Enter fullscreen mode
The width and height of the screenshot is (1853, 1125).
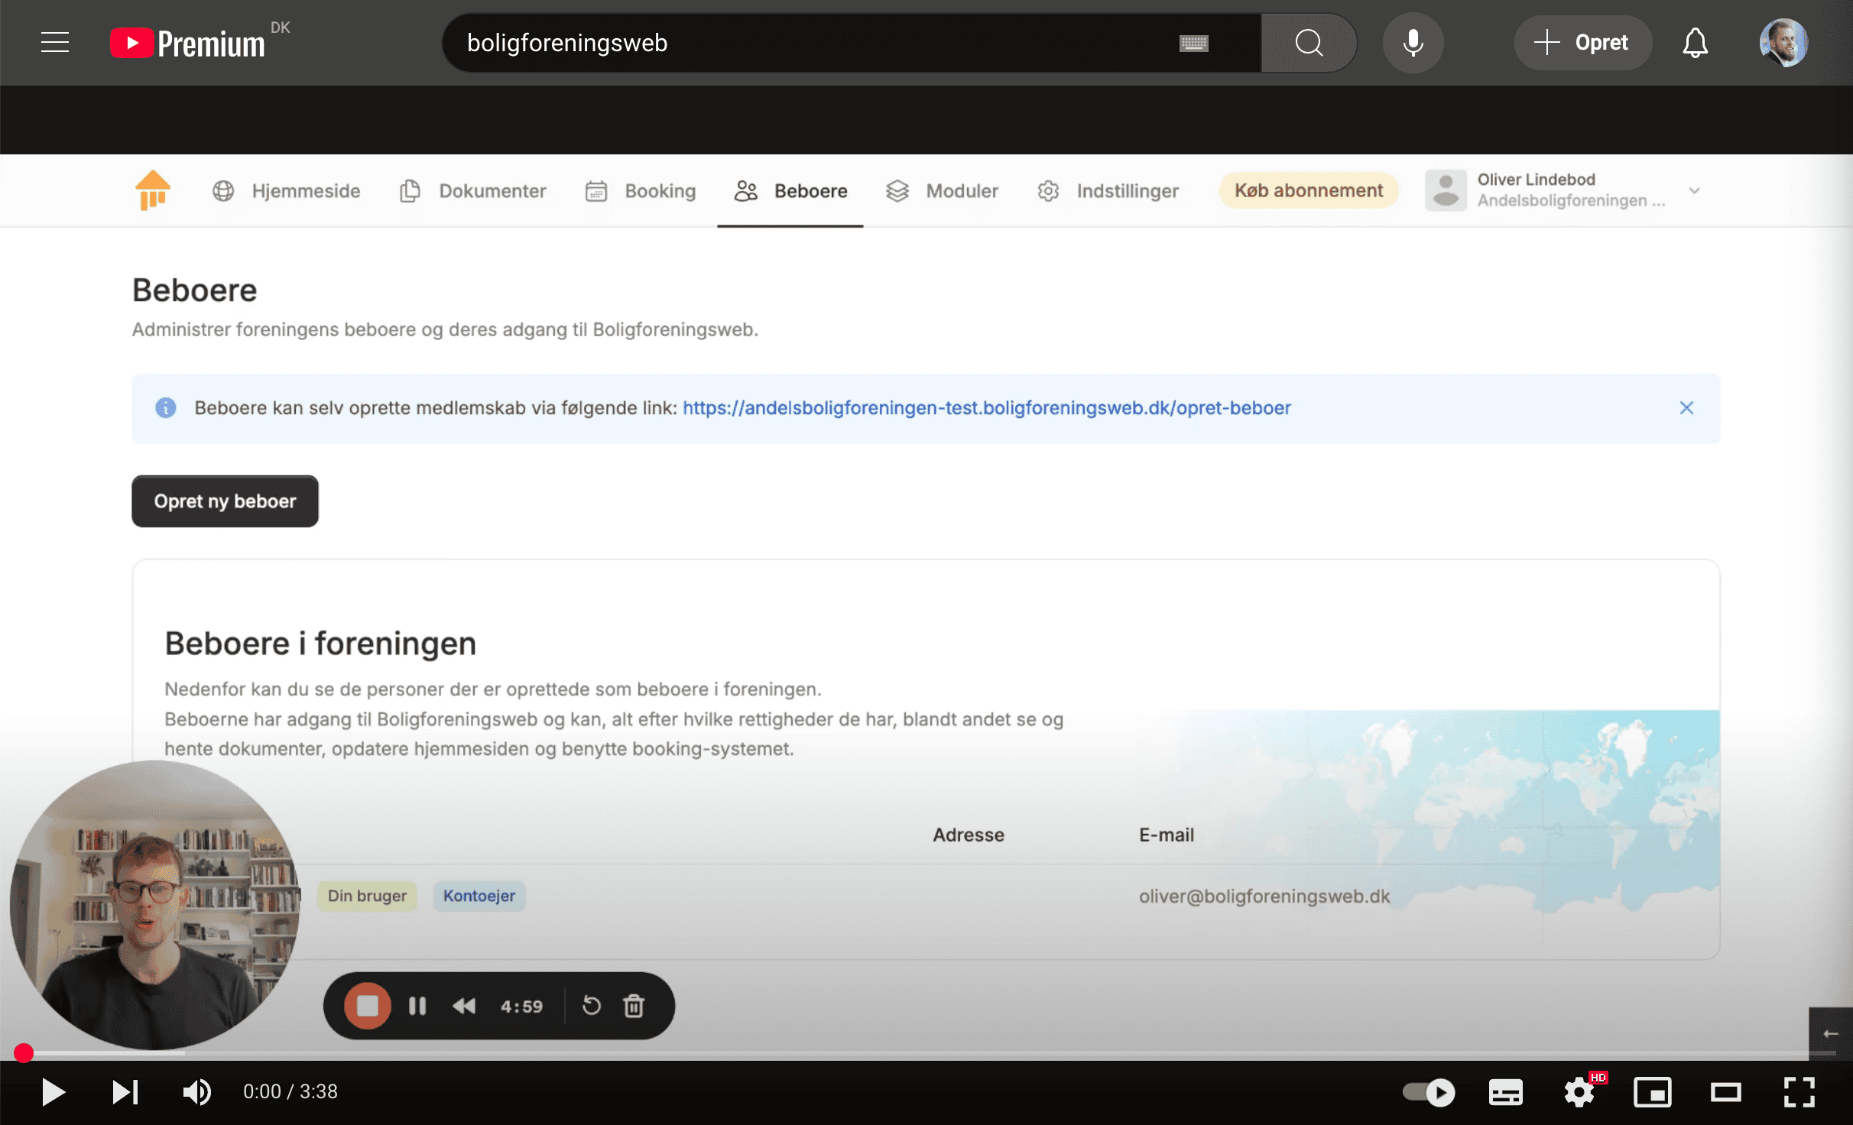click(1799, 1092)
